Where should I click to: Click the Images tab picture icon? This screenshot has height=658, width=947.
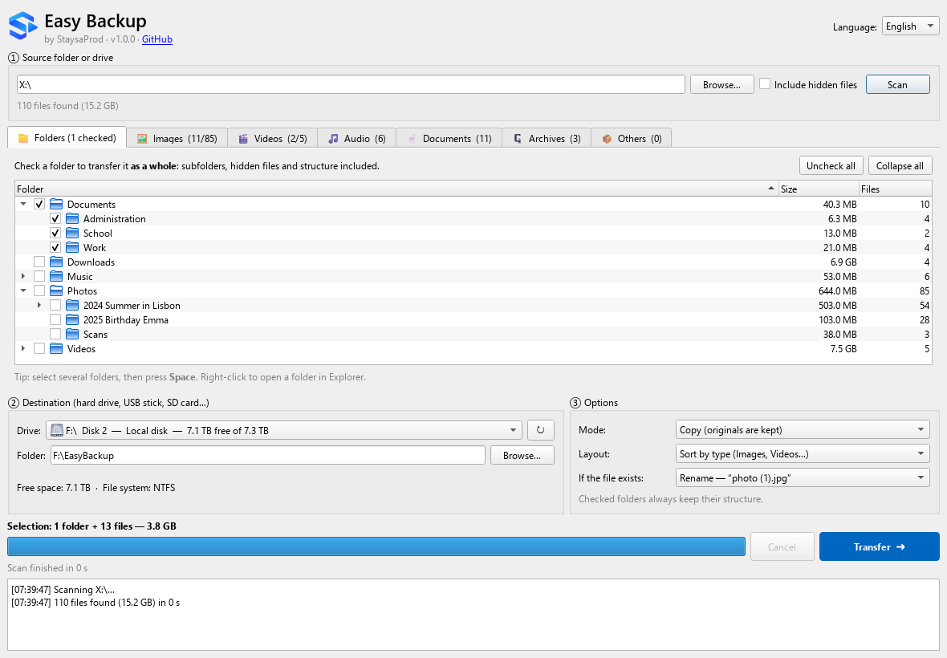point(142,139)
